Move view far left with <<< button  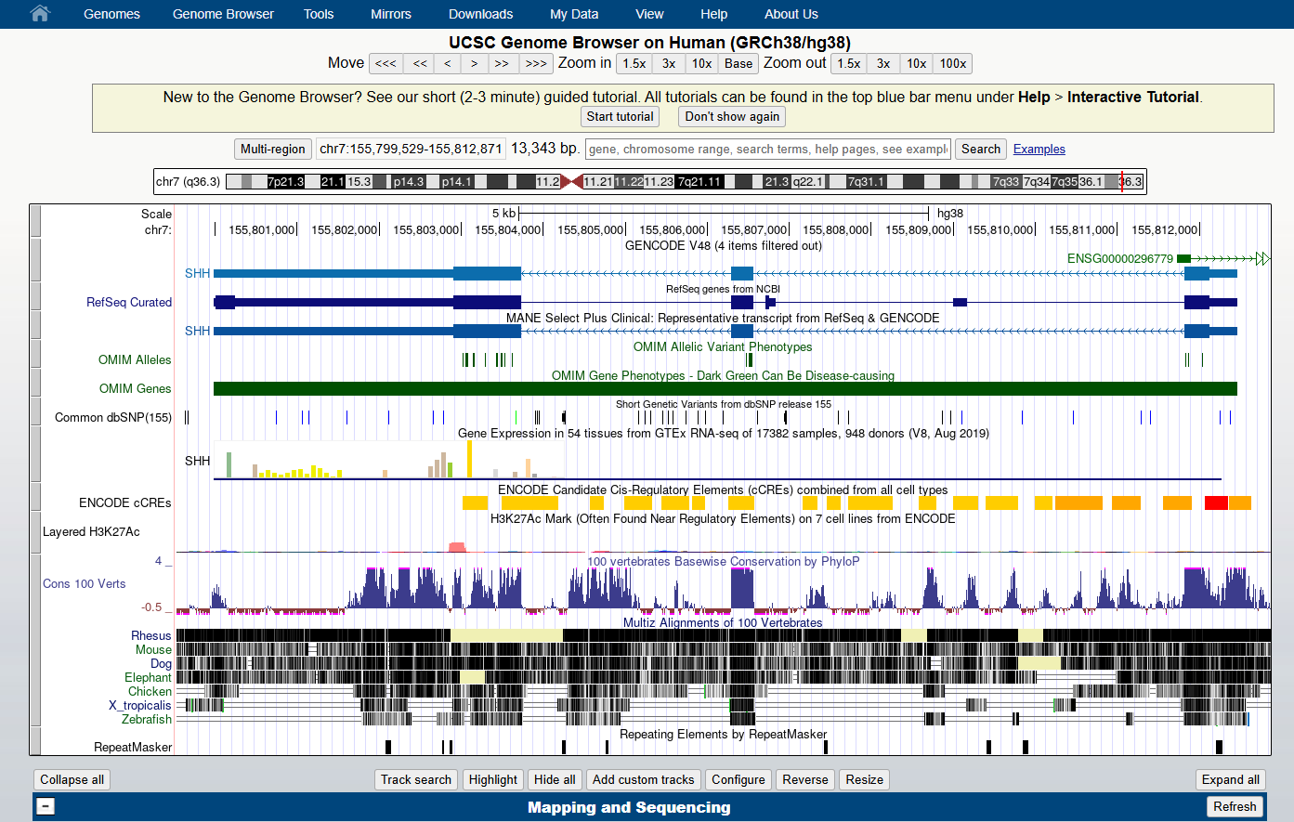pyautogui.click(x=386, y=64)
